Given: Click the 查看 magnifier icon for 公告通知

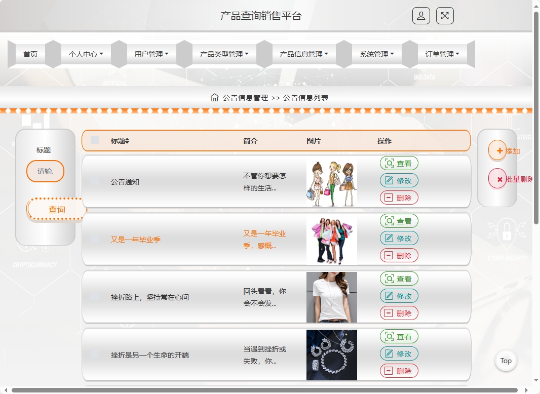Looking at the screenshot, I should (389, 163).
